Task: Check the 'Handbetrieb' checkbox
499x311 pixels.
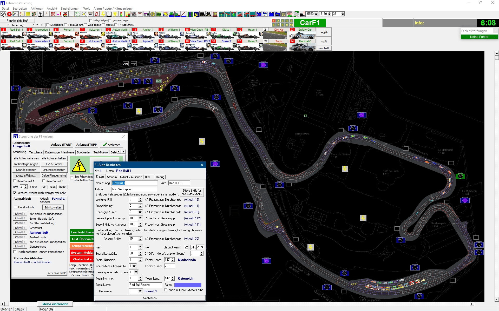Action: click(15, 207)
